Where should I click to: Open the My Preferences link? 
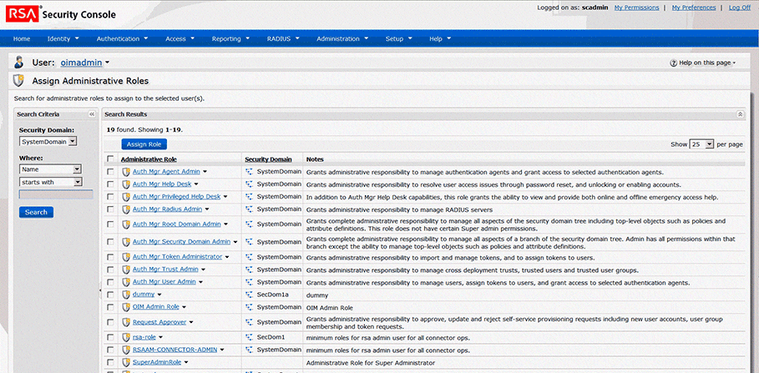pos(694,8)
